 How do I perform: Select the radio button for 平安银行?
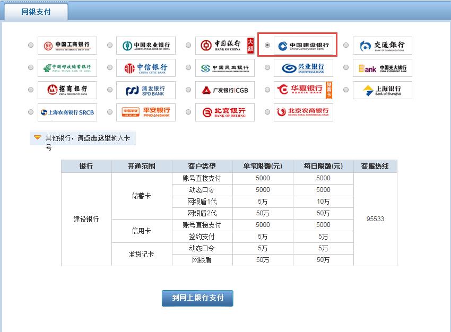tap(110, 112)
